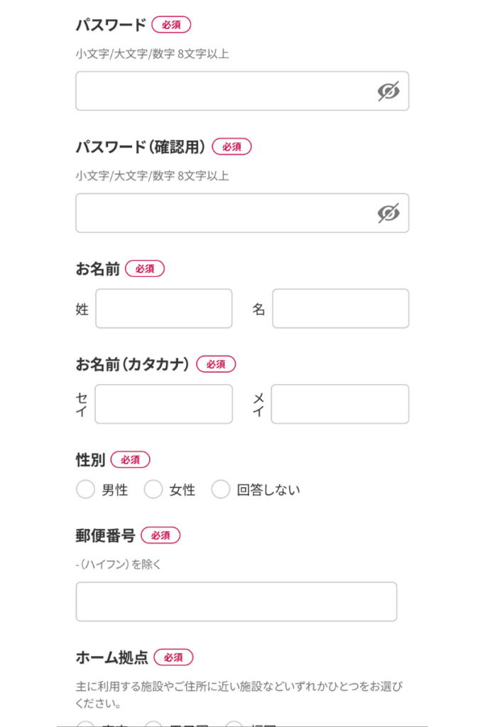Click the 必須 badge beside ホーム拠点
The image size is (485, 727).
173,657
